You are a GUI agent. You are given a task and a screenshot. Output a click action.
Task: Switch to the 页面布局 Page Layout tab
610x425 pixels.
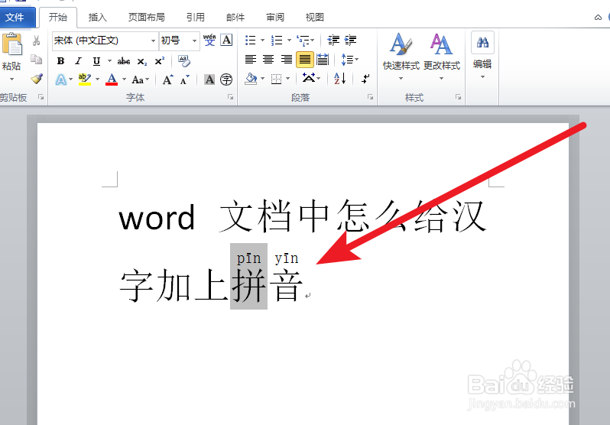pyautogui.click(x=147, y=17)
